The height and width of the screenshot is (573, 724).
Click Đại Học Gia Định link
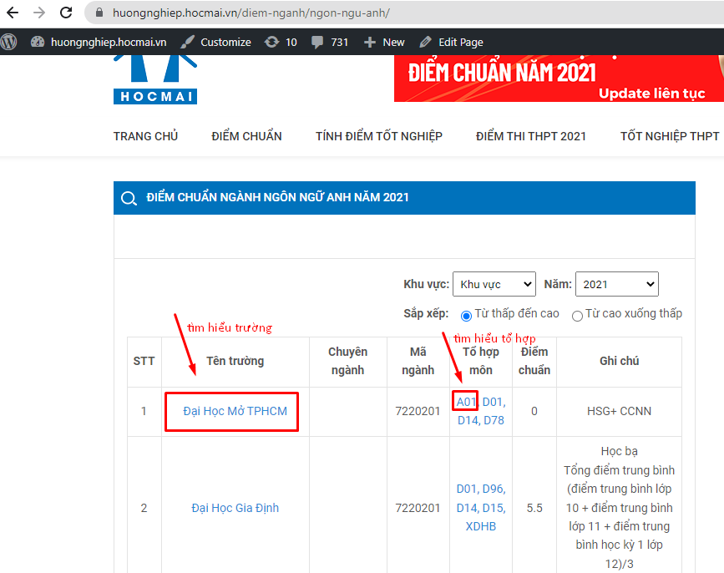click(235, 508)
